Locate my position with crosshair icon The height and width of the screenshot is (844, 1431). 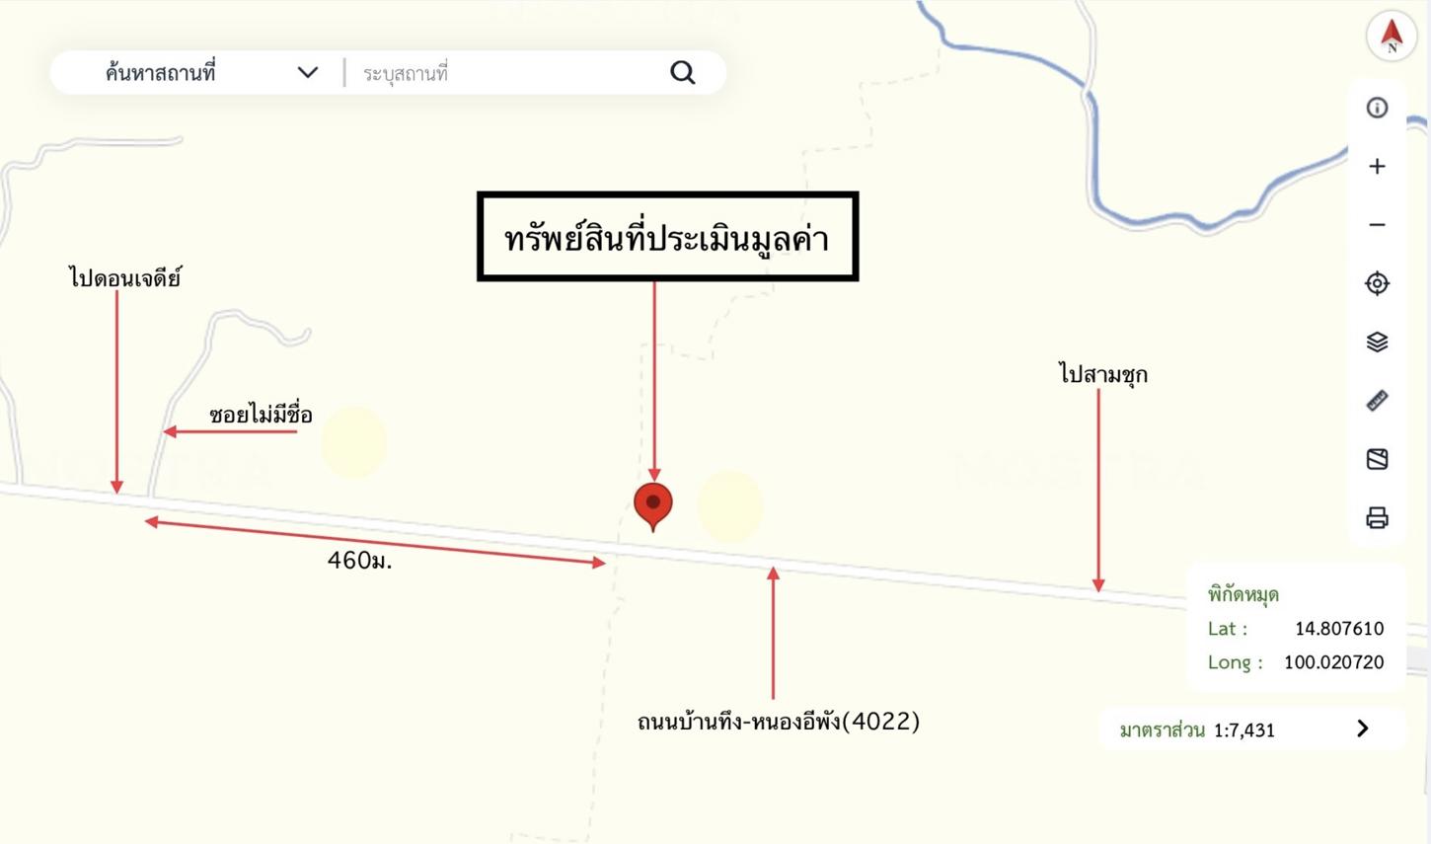pyautogui.click(x=1377, y=283)
